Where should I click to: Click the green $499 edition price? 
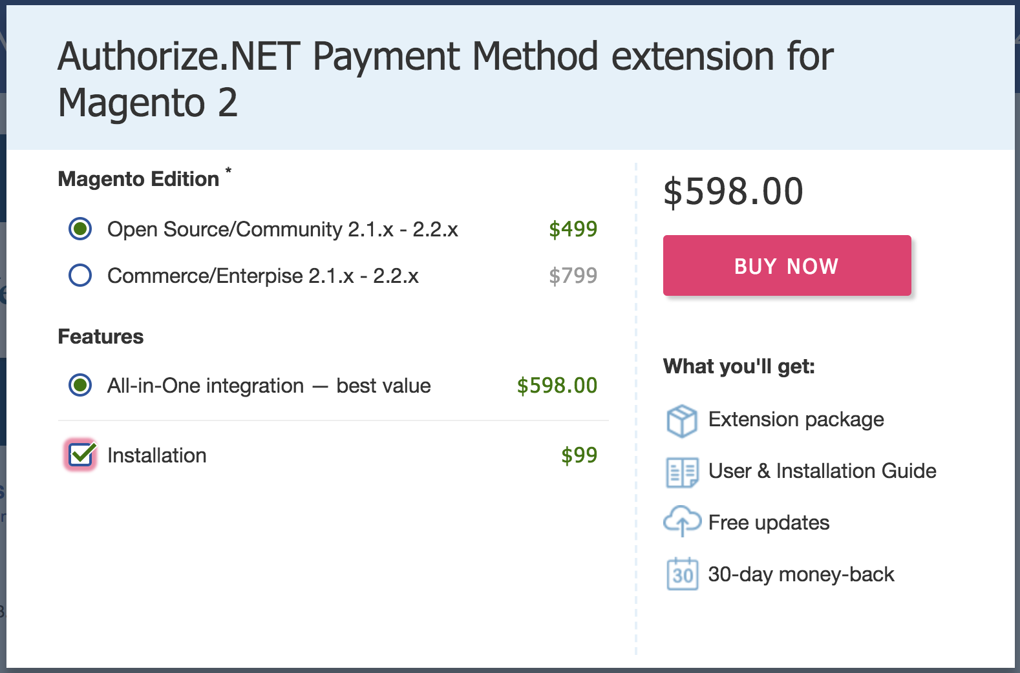[x=573, y=229]
